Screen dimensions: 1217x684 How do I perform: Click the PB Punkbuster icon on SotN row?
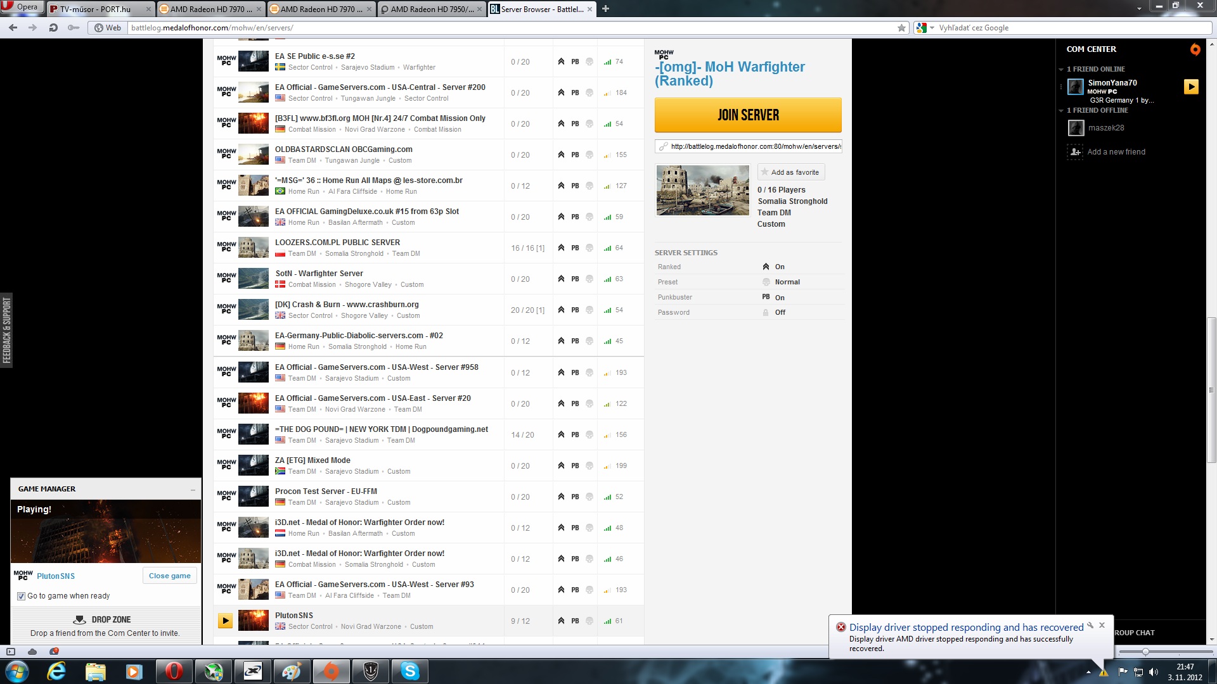click(x=575, y=279)
